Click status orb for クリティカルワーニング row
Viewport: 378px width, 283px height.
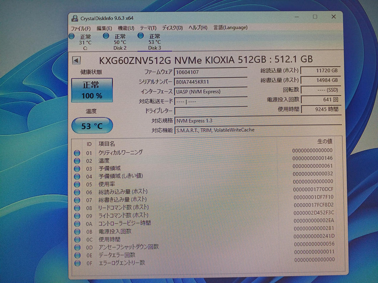point(77,153)
